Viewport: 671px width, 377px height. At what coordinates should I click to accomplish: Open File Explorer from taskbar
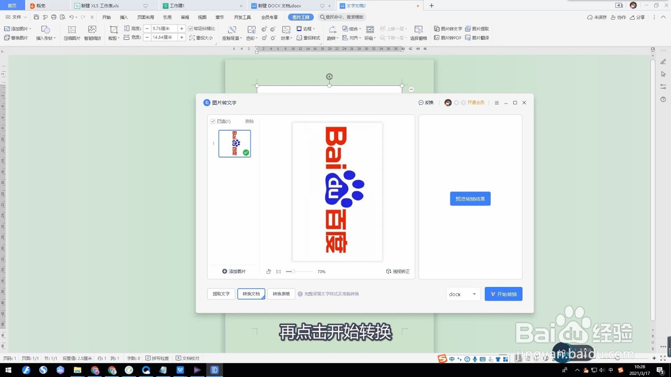pyautogui.click(x=77, y=370)
